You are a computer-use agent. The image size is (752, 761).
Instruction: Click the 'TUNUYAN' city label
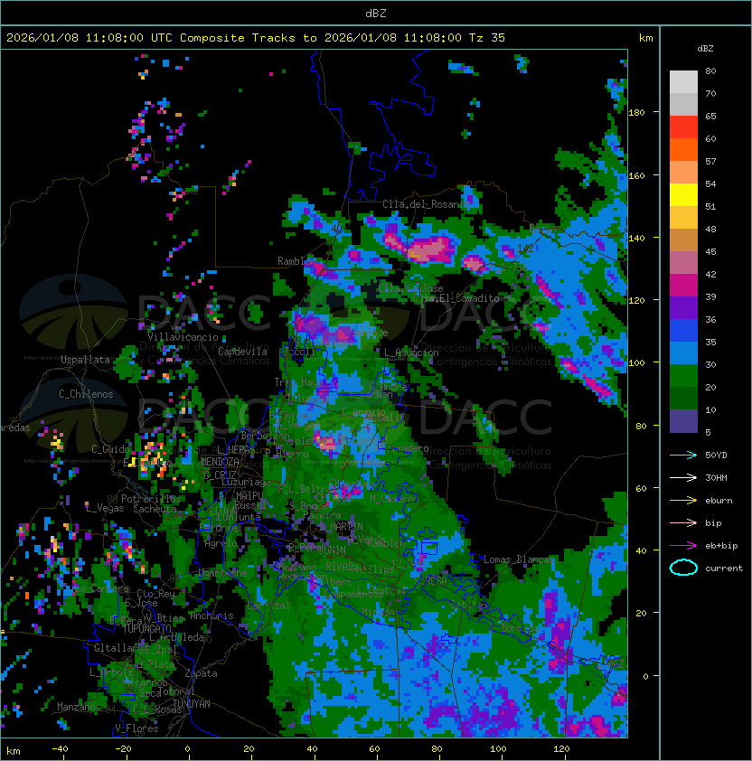[192, 704]
